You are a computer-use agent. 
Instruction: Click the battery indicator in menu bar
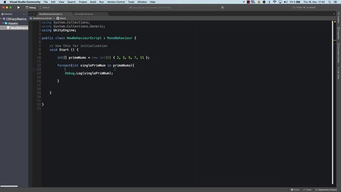click(295, 2)
